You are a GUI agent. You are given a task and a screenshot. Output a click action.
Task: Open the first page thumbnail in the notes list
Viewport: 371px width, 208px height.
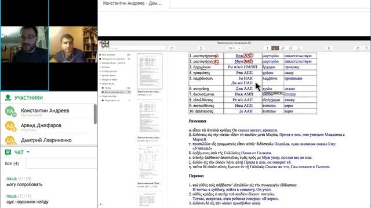pos(150,71)
